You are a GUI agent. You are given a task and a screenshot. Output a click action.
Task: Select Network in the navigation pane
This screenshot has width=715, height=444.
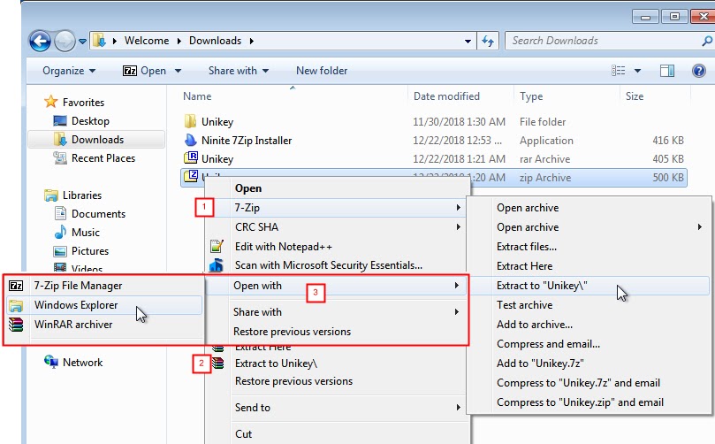tap(82, 363)
